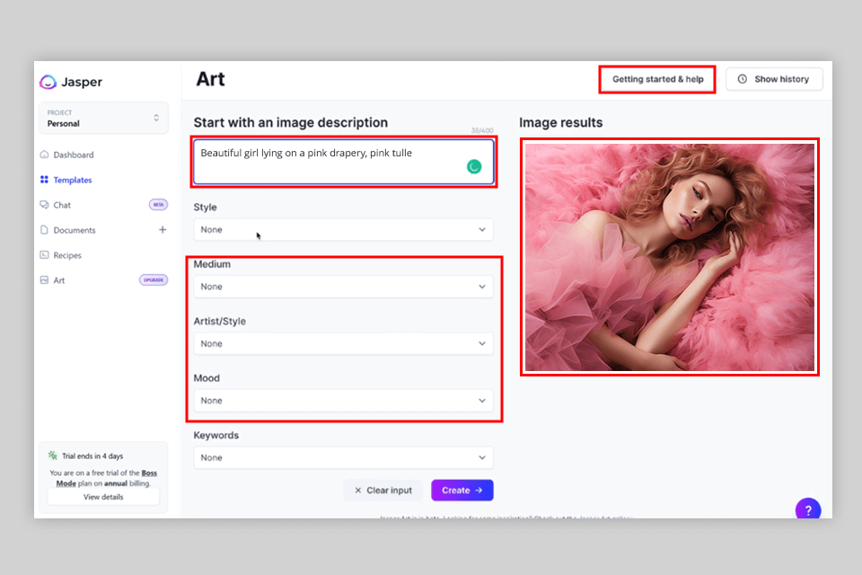This screenshot has height=575, width=862.
Task: Click the Art picture icon in sidebar
Action: click(45, 280)
